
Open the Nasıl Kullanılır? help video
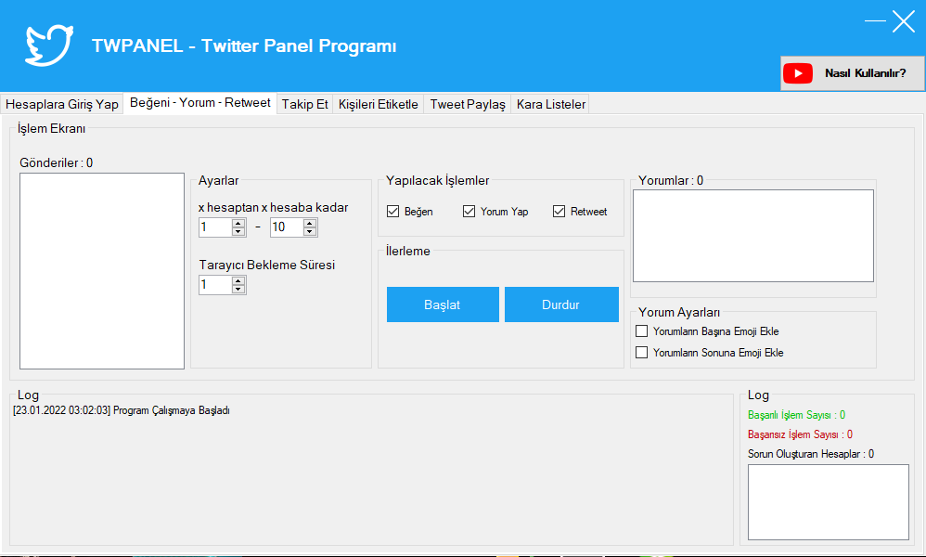852,73
